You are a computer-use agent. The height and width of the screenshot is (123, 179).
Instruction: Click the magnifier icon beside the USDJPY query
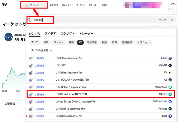click(29, 20)
